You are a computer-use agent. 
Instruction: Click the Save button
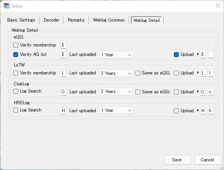pos(177,160)
